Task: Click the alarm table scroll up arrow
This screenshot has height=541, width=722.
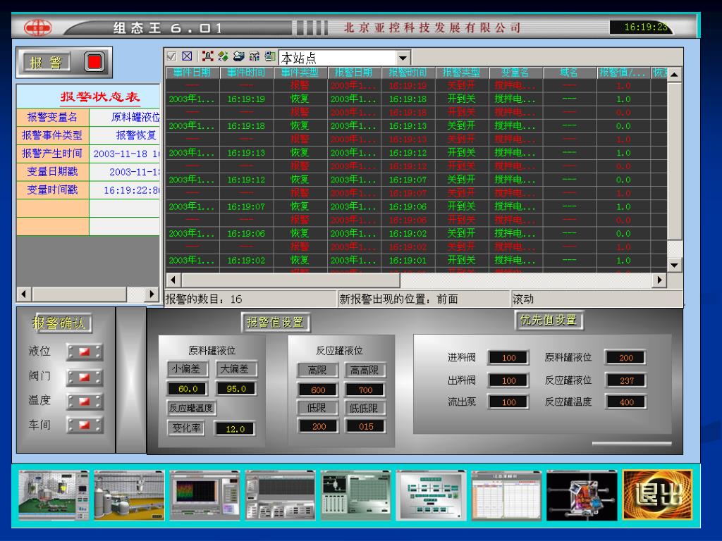Action: [x=674, y=74]
